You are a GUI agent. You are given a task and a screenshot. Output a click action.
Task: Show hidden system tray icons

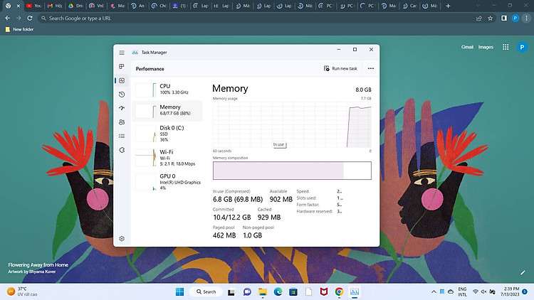click(x=434, y=291)
